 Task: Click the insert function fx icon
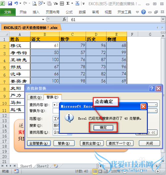coord(64,20)
